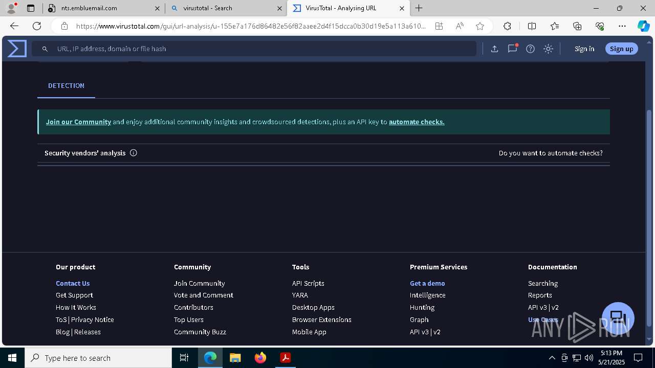The height and width of the screenshot is (368, 655).
Task: Open the Windows notification center icon
Action: coord(638,358)
